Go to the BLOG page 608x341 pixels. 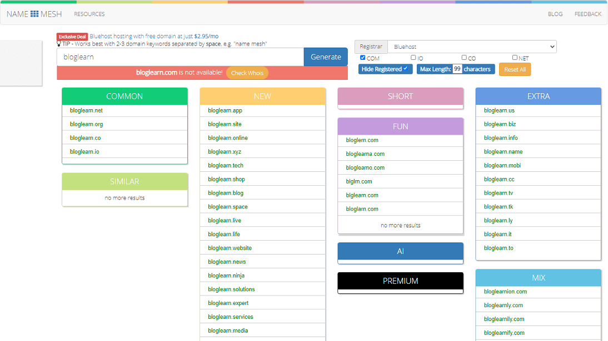tap(555, 14)
